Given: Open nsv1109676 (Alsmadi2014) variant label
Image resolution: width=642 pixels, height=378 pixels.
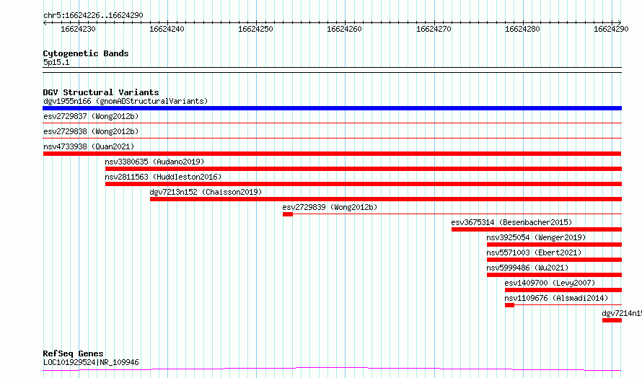Looking at the screenshot, I should tap(556, 298).
